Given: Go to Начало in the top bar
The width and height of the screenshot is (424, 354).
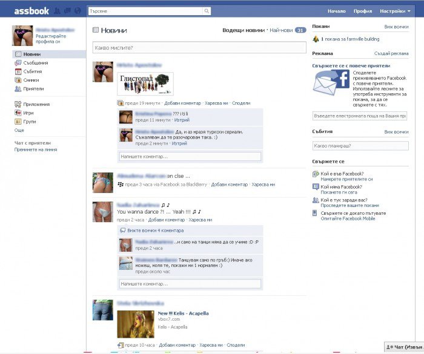Looking at the screenshot, I should [337, 11].
